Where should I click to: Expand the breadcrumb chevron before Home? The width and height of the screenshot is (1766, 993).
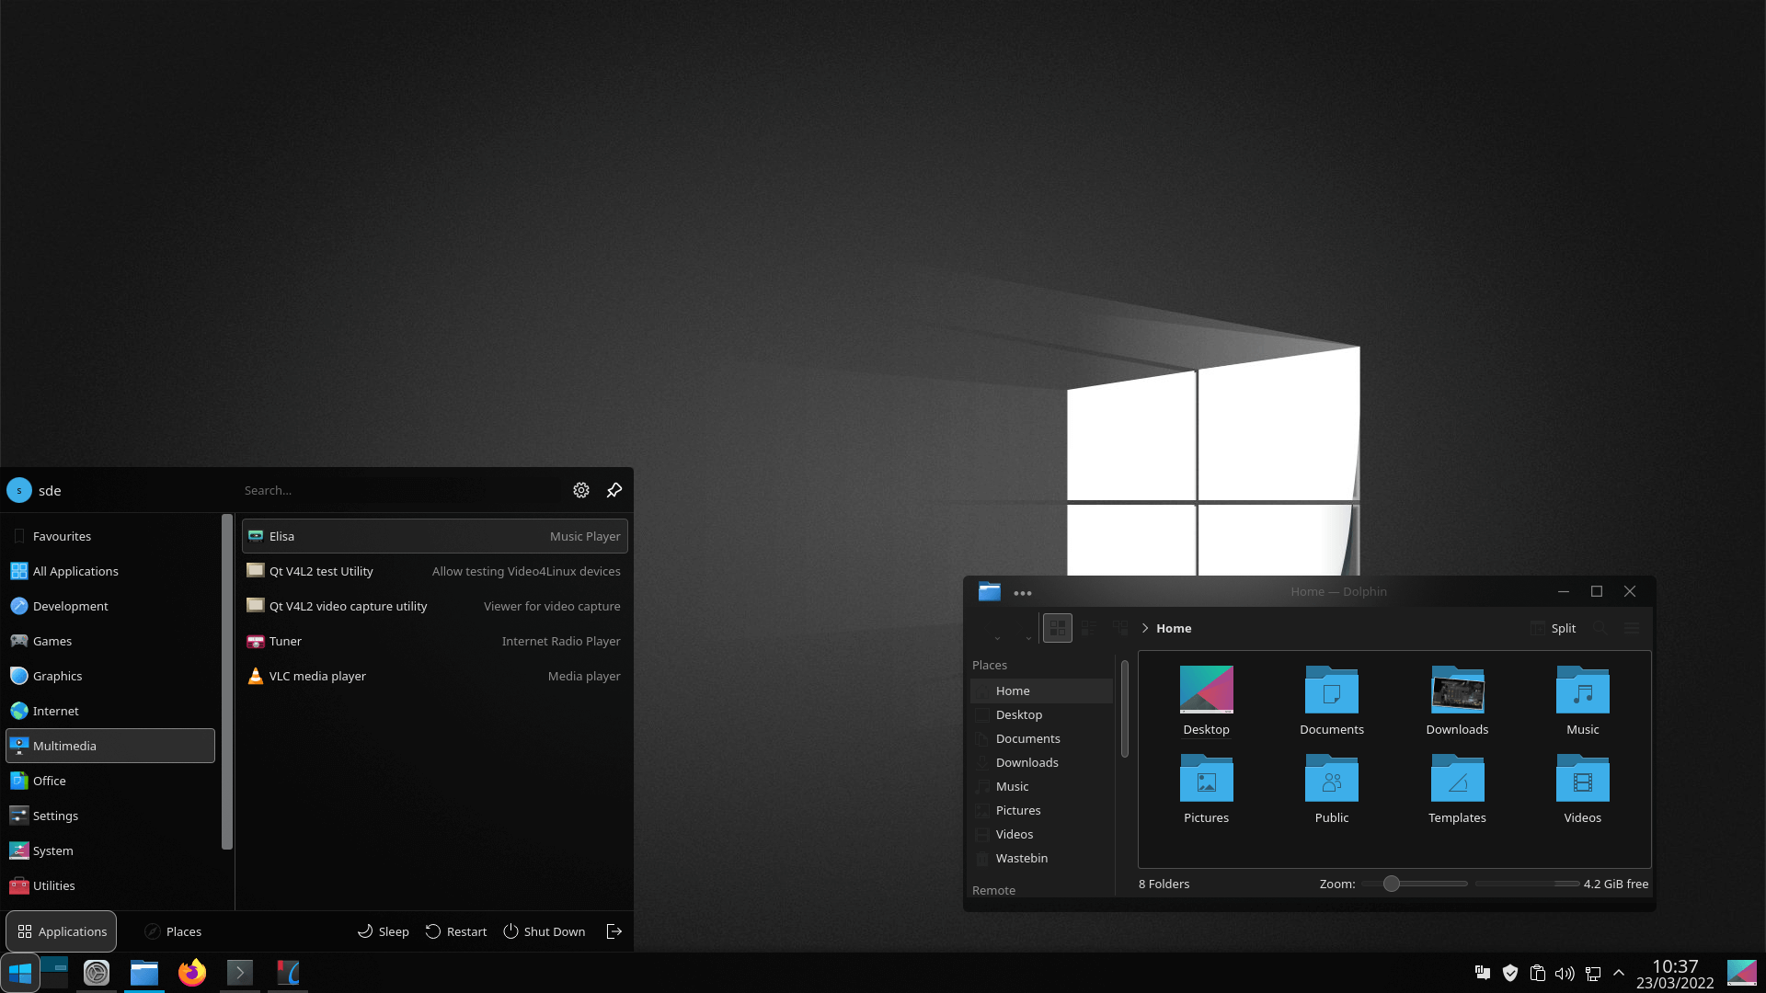(1145, 628)
